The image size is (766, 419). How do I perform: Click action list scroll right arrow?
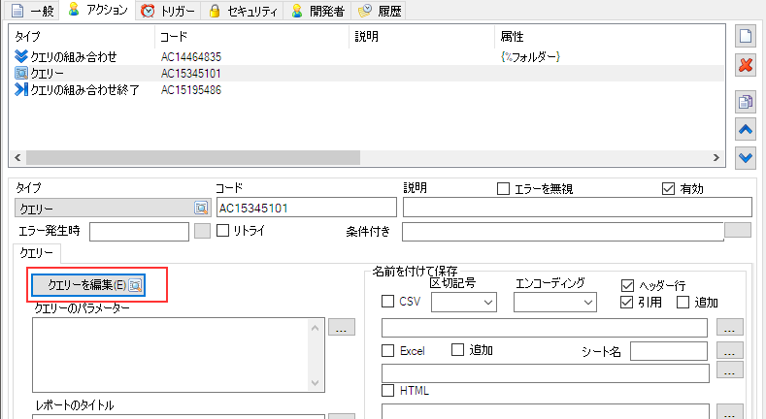(x=716, y=157)
